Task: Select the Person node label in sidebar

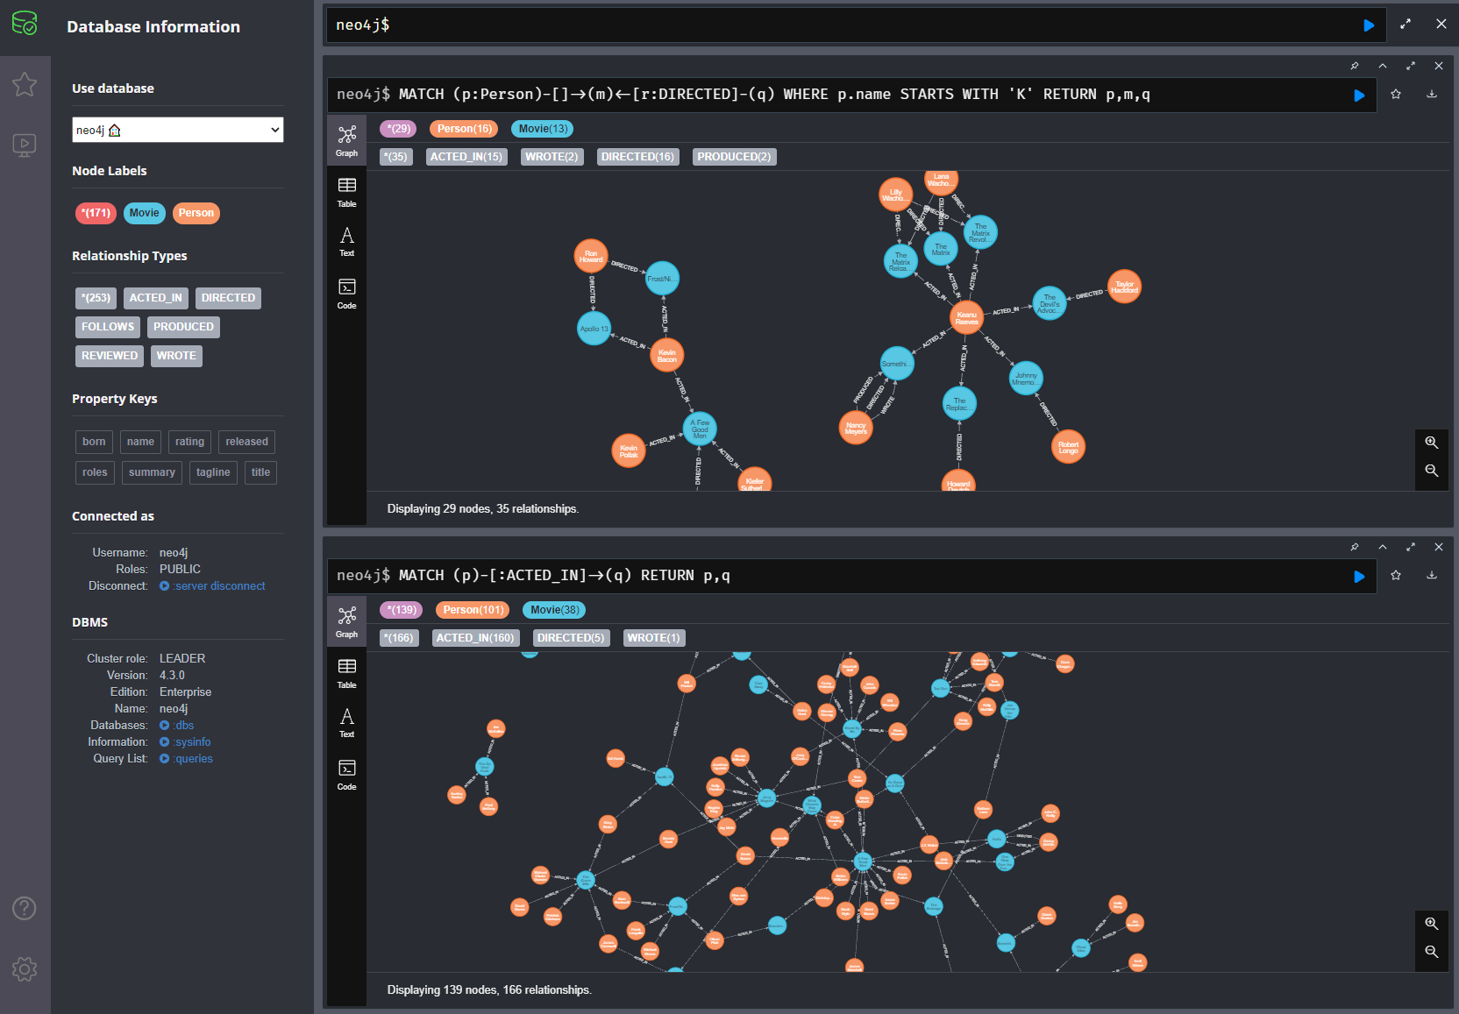Action: (196, 213)
